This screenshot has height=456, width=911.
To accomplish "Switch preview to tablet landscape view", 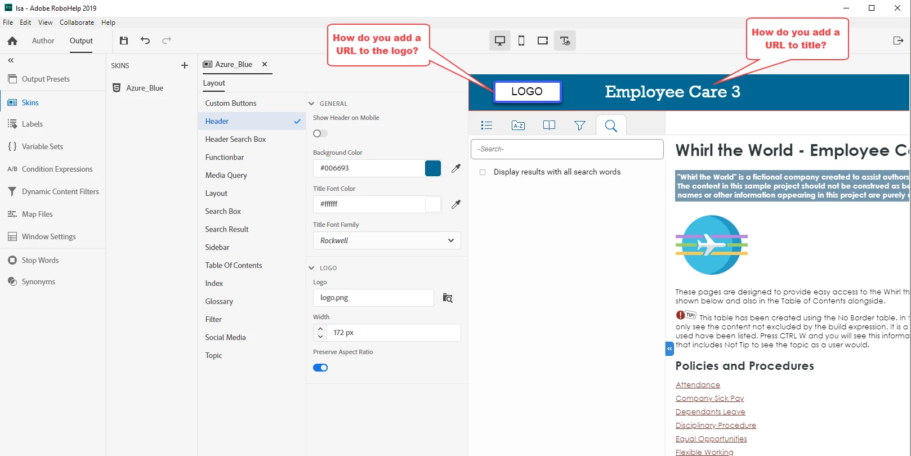I will (543, 41).
